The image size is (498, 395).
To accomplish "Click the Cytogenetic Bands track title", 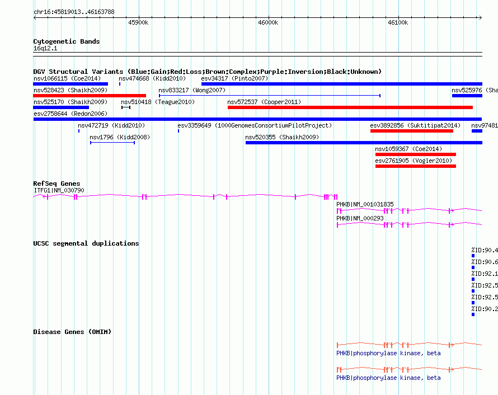I will pos(67,41).
